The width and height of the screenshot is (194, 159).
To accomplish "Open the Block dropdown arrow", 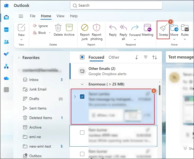I will click(x=50, y=33).
